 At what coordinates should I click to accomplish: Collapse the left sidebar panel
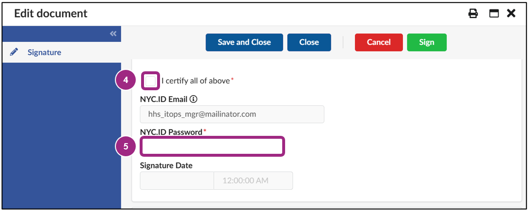(113, 33)
